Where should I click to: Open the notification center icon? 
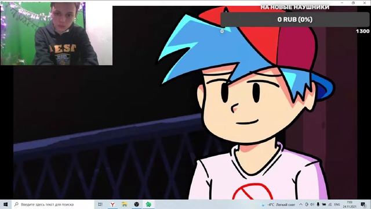tap(363, 204)
